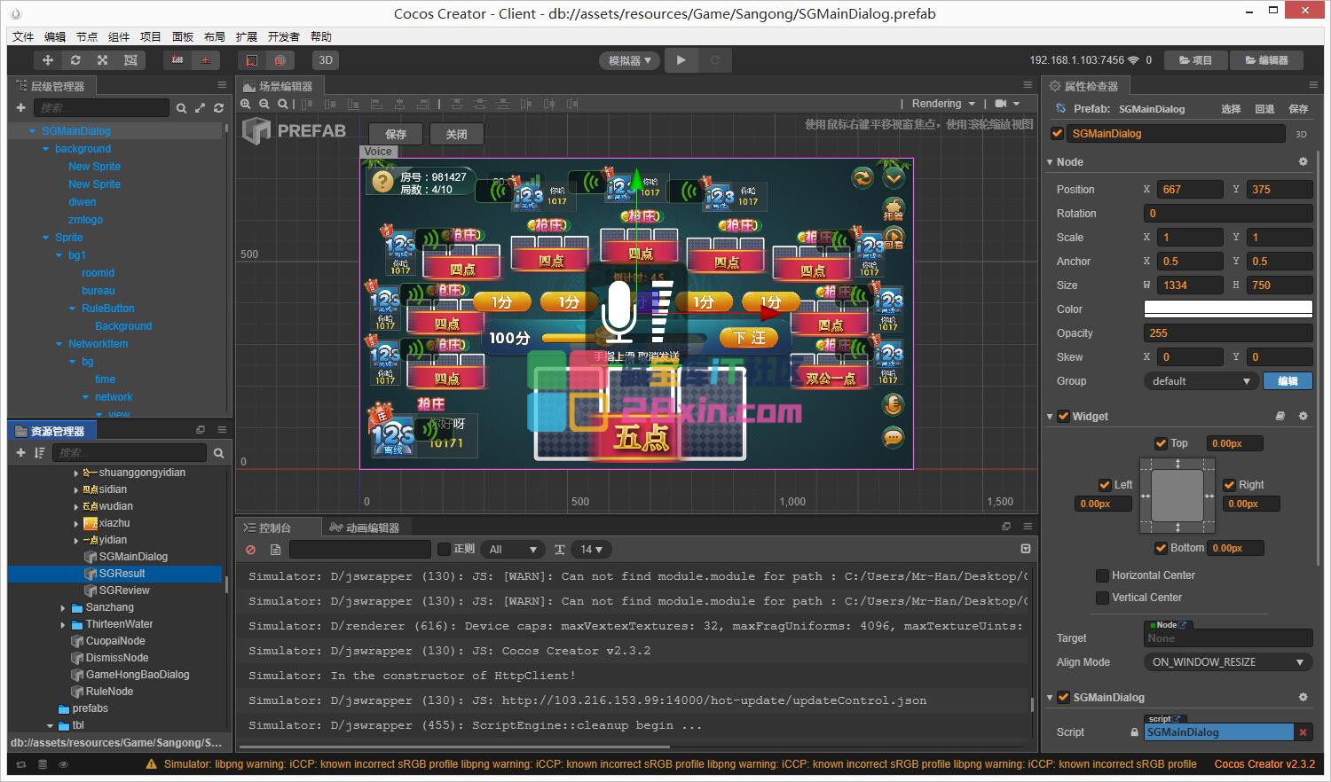Click the clear console icon

click(x=250, y=550)
